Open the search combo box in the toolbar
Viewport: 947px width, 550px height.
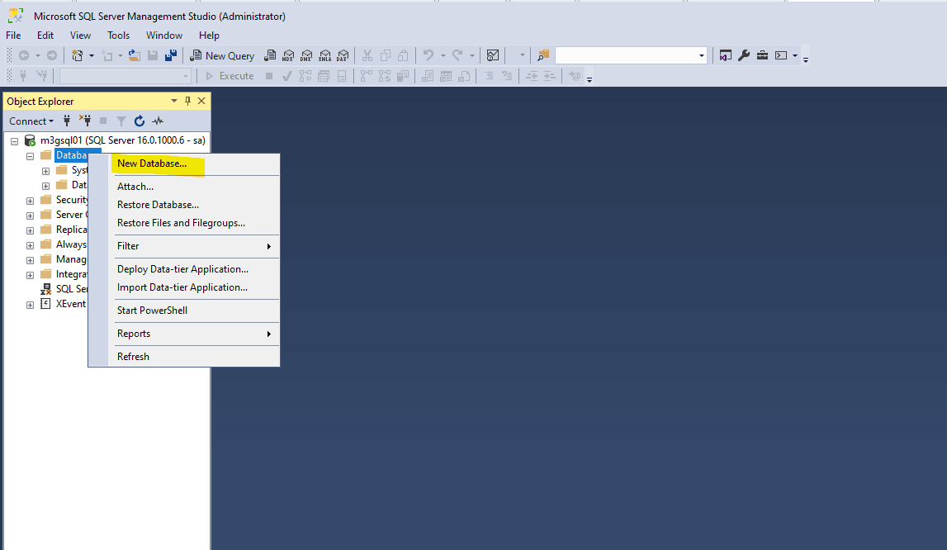701,55
